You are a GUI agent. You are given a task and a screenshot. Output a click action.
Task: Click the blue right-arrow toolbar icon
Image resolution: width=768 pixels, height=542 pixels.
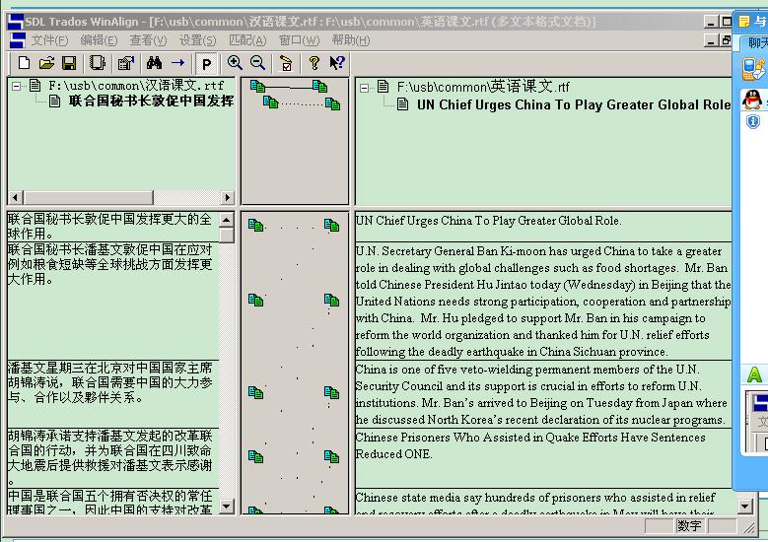[178, 63]
